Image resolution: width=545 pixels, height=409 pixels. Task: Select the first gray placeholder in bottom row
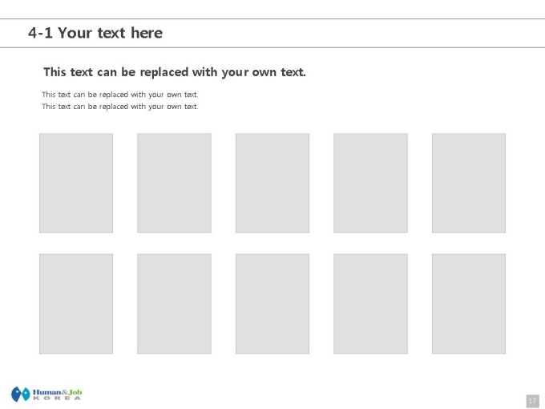pos(76,304)
